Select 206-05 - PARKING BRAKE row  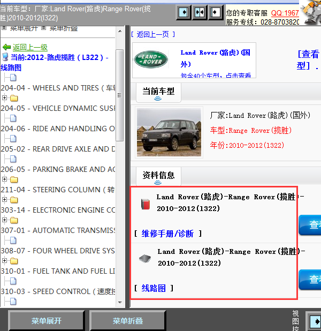[58, 169]
